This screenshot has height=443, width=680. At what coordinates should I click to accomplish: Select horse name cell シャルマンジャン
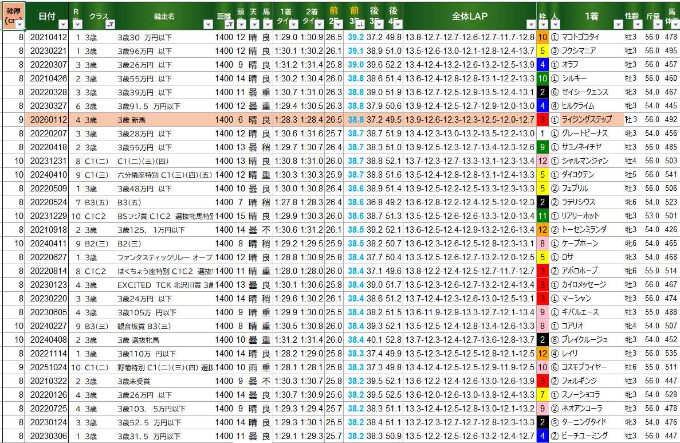[592, 161]
